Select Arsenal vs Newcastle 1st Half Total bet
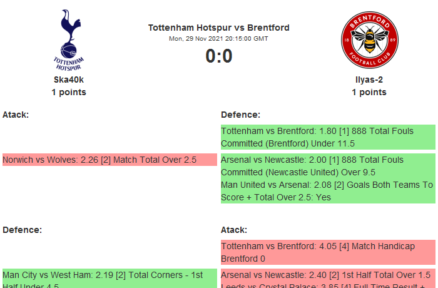Image resolution: width=438 pixels, height=288 pixels. (x=328, y=275)
